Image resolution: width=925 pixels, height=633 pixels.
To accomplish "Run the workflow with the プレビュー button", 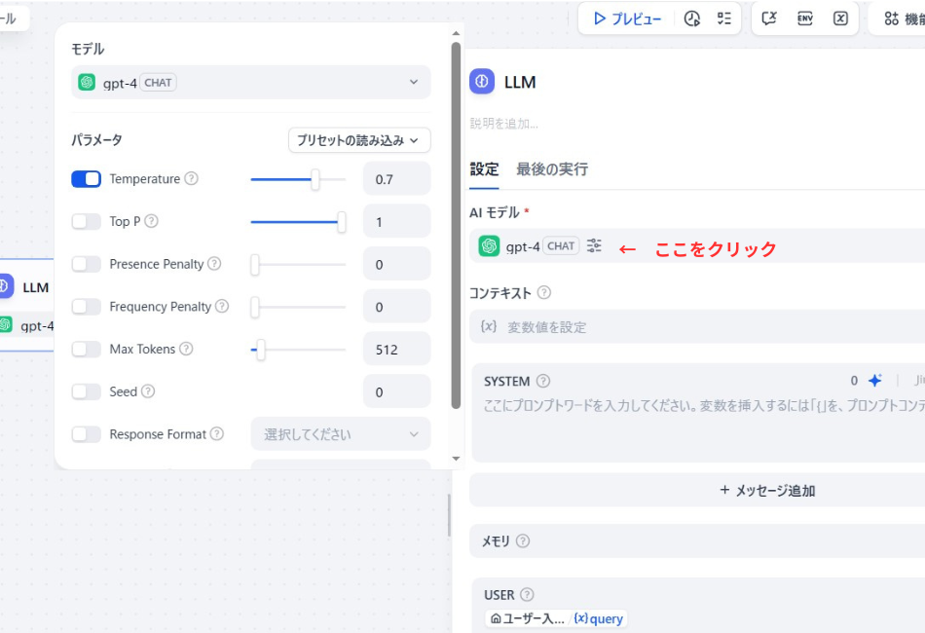I will click(626, 18).
